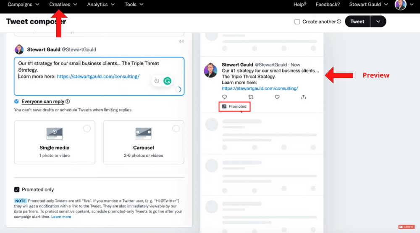Open the Creatives menu

point(63,5)
